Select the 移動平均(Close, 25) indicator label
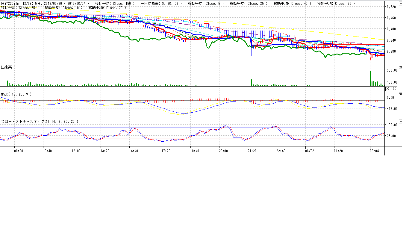 click(x=248, y=3)
